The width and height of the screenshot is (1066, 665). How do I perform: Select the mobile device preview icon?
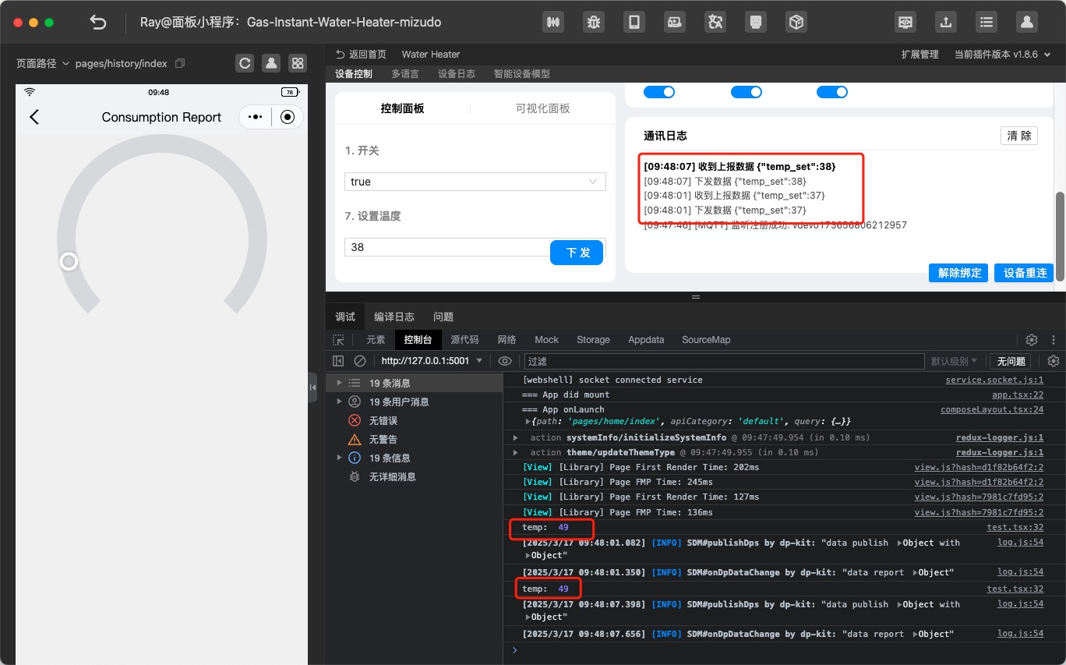click(634, 22)
